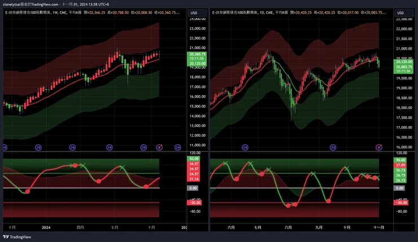This screenshot has width=418, height=242.
Task: Click weekly chart symbol title with 1W
Action: point(43,12)
